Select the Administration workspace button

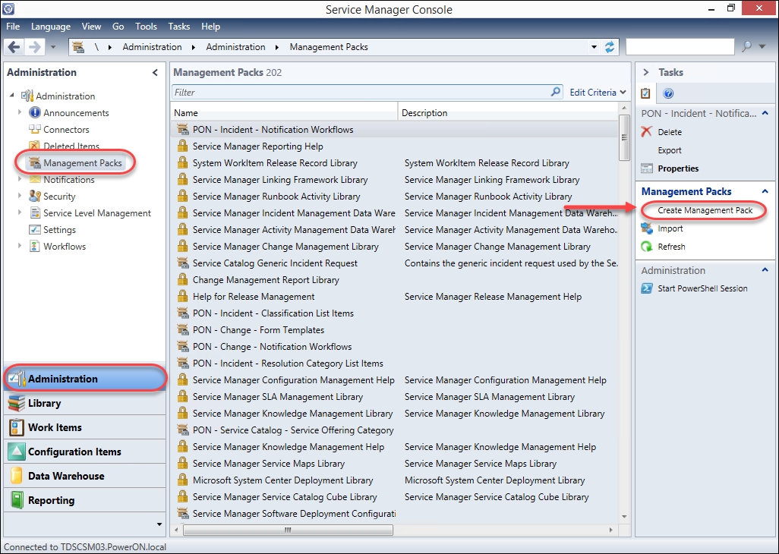[85, 379]
